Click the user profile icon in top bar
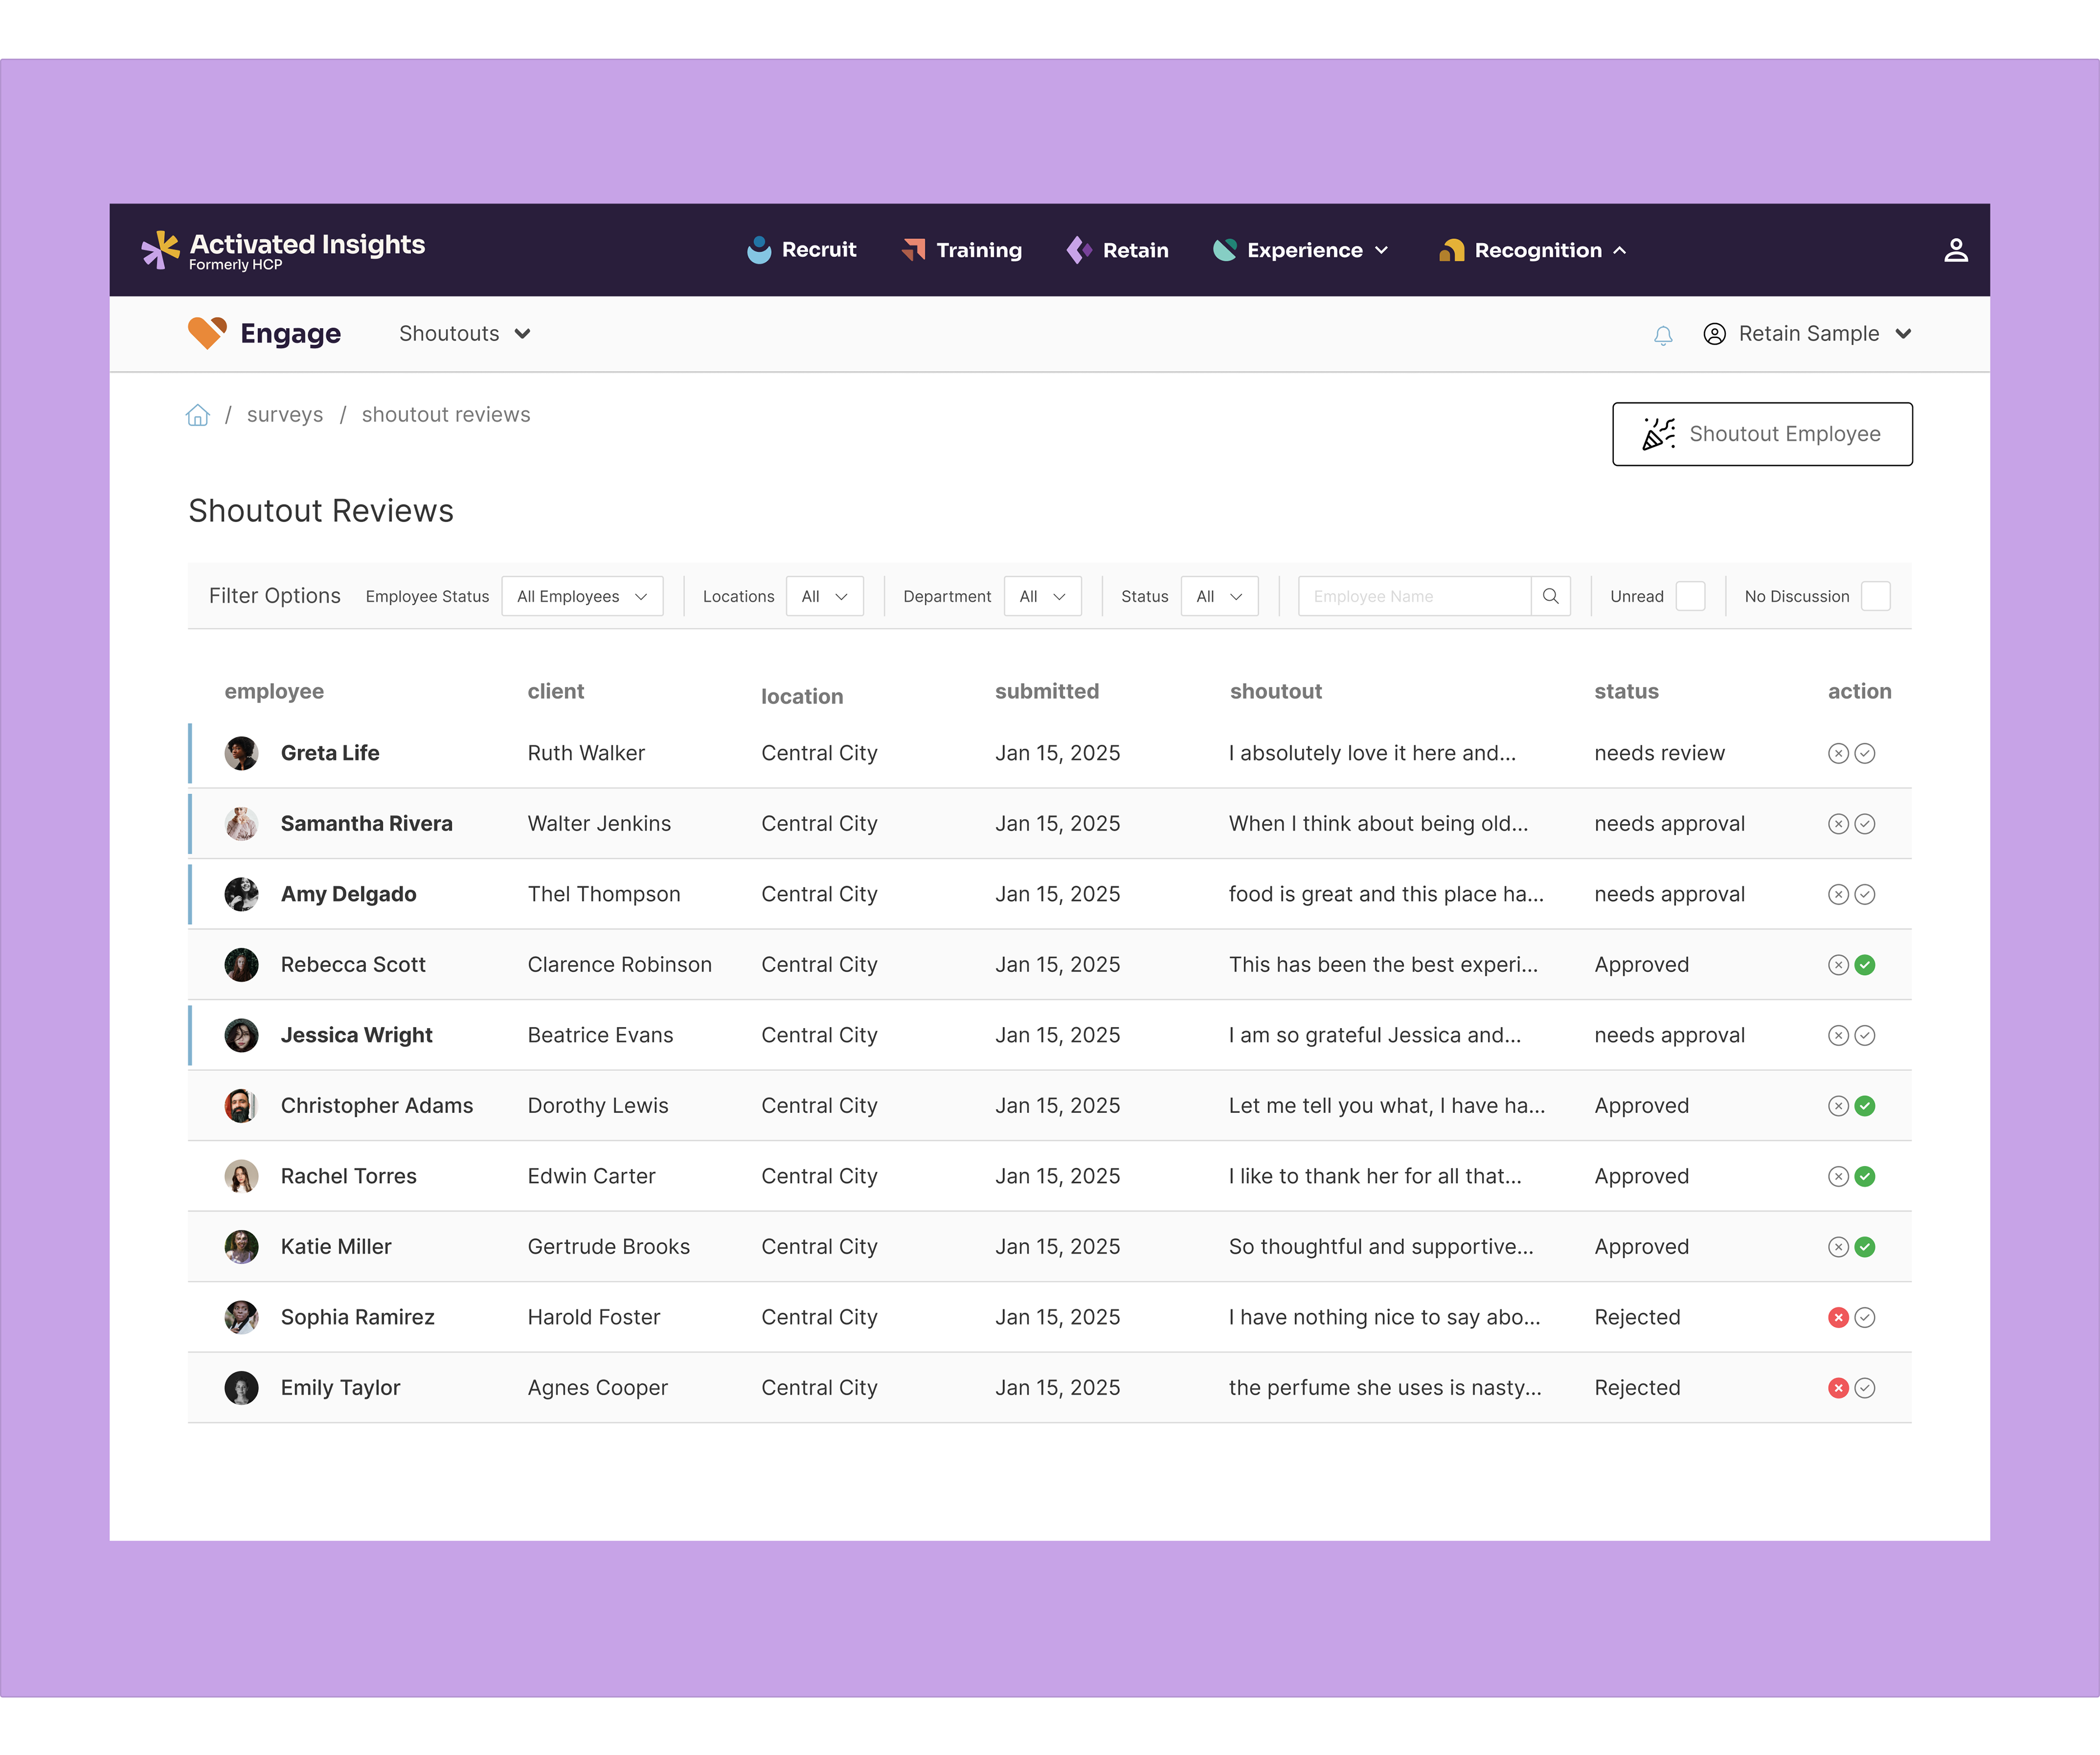This screenshot has height=1755, width=2100. point(1955,250)
